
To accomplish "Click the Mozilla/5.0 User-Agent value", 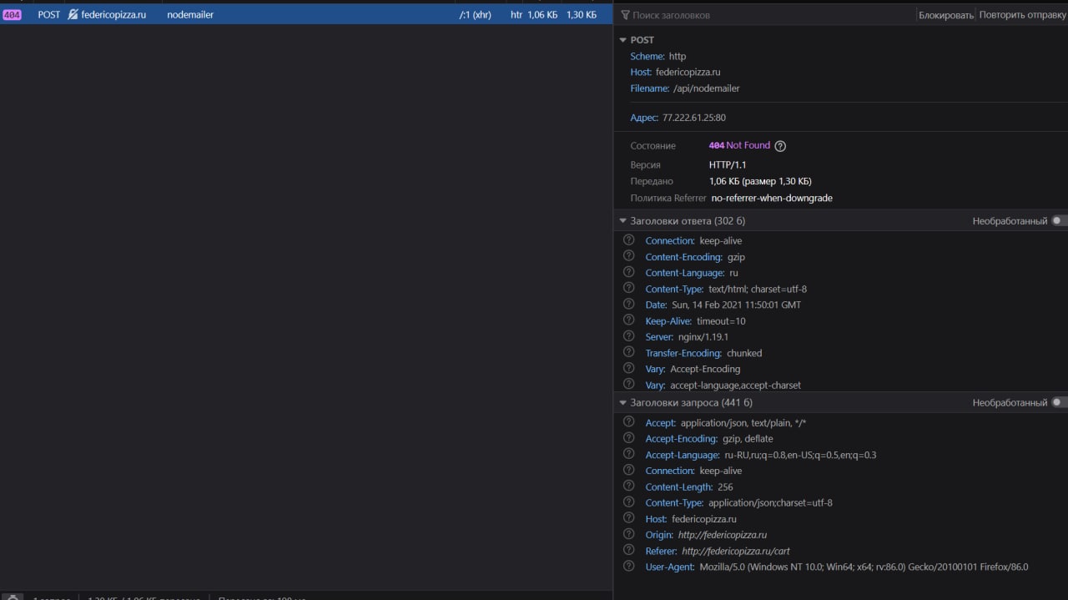I will [x=864, y=567].
